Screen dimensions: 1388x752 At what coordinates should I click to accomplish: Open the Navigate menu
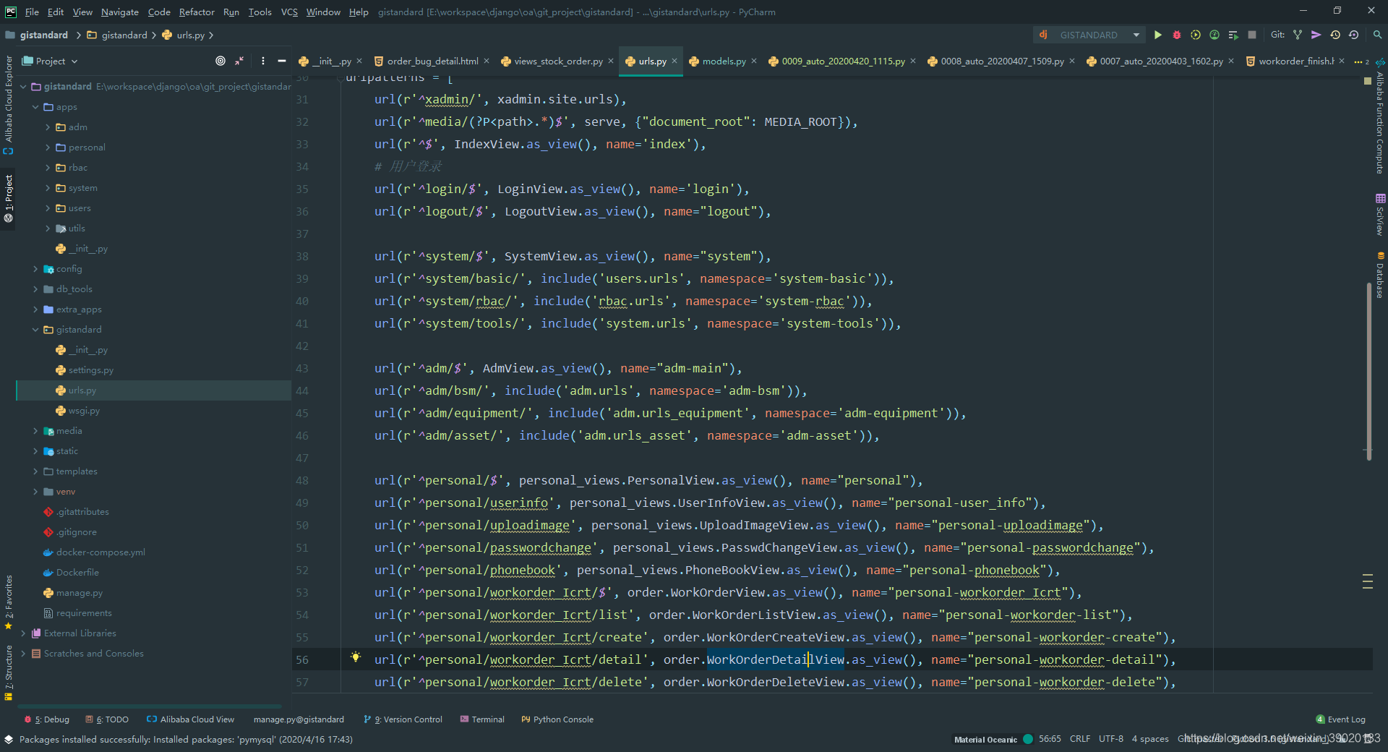click(120, 12)
